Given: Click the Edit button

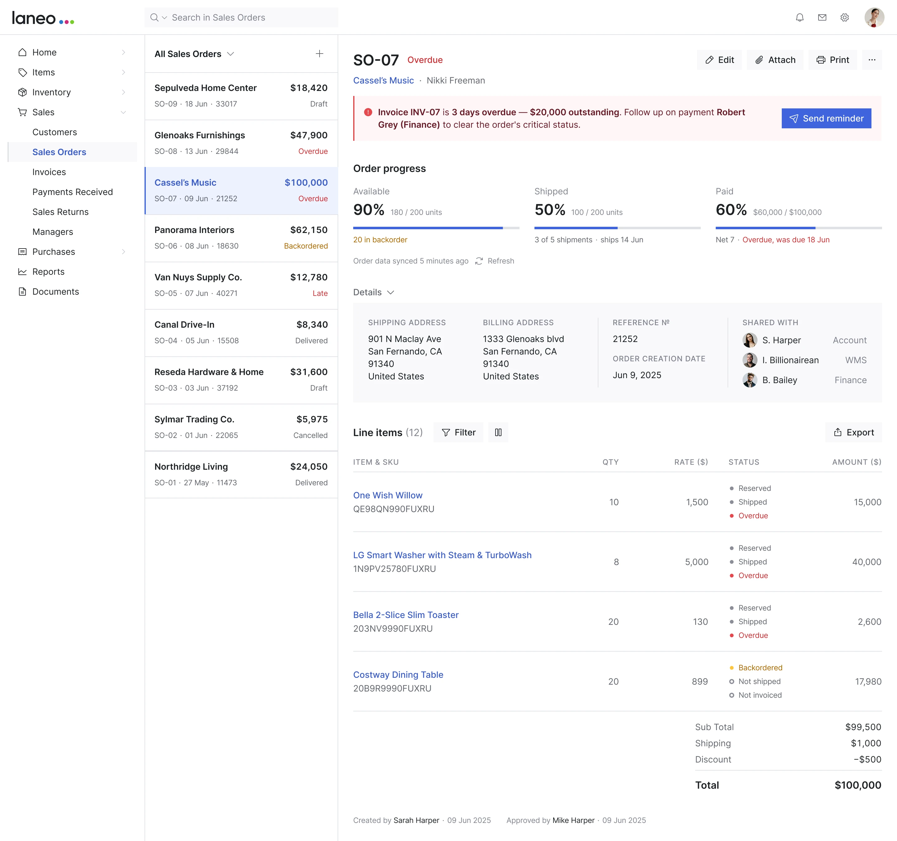Looking at the screenshot, I should pos(719,59).
